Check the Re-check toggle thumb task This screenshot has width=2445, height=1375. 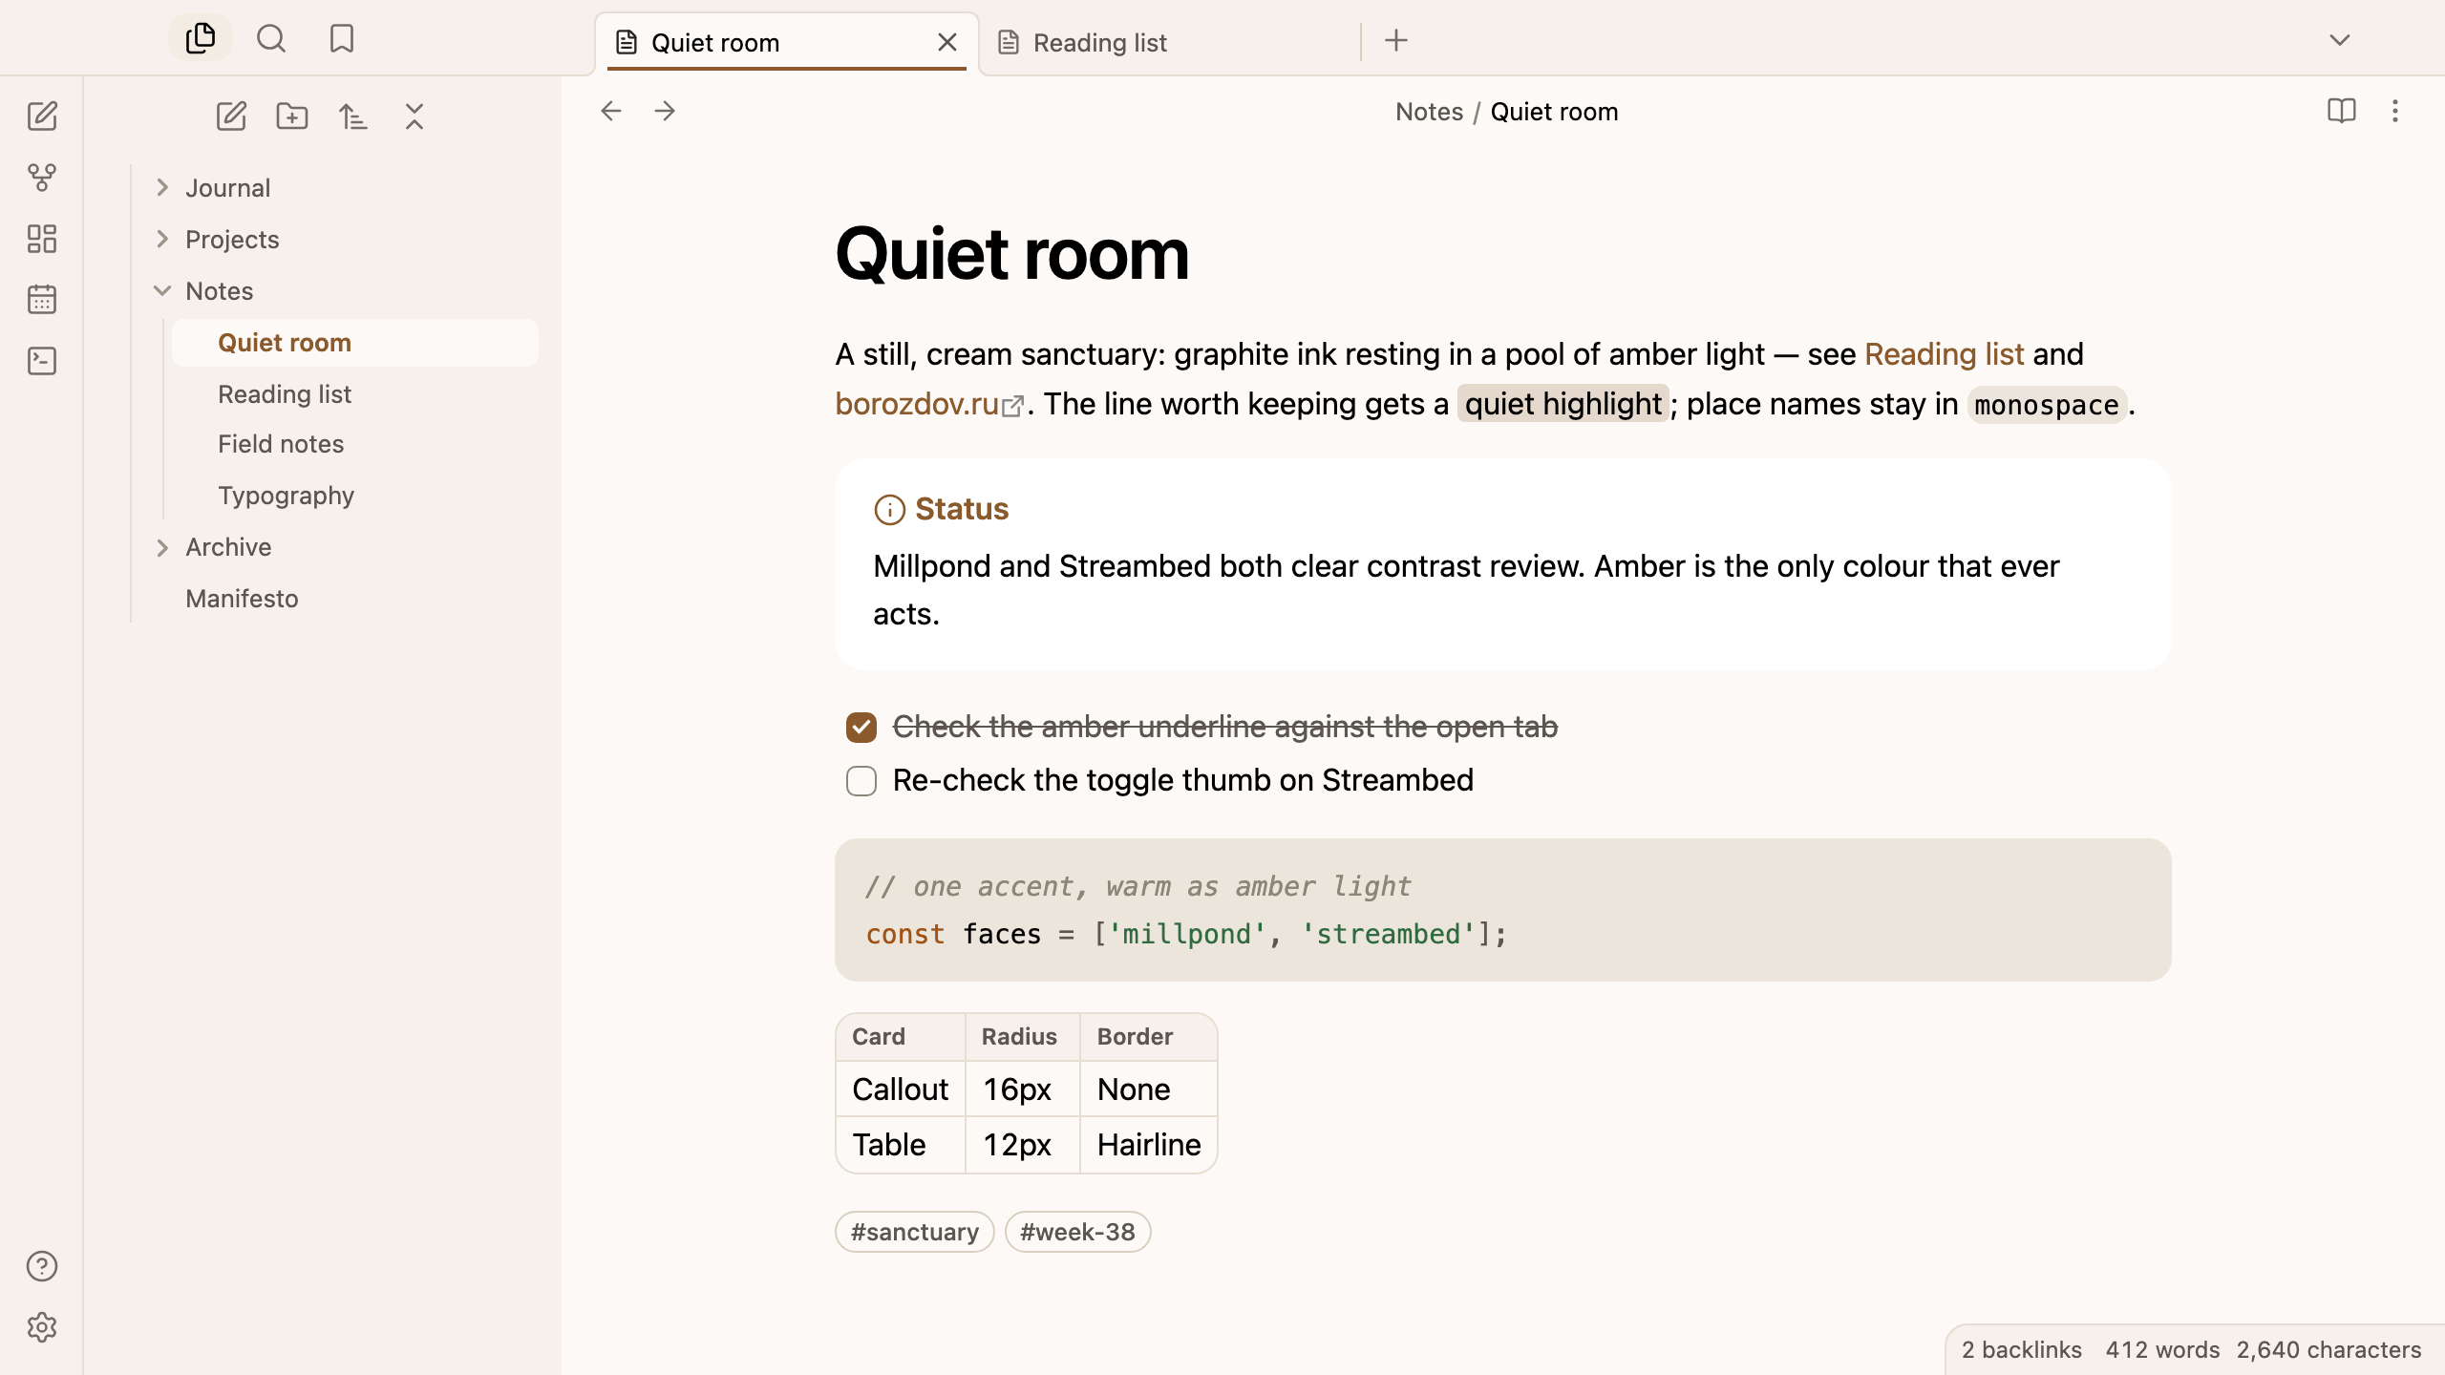coord(861,781)
